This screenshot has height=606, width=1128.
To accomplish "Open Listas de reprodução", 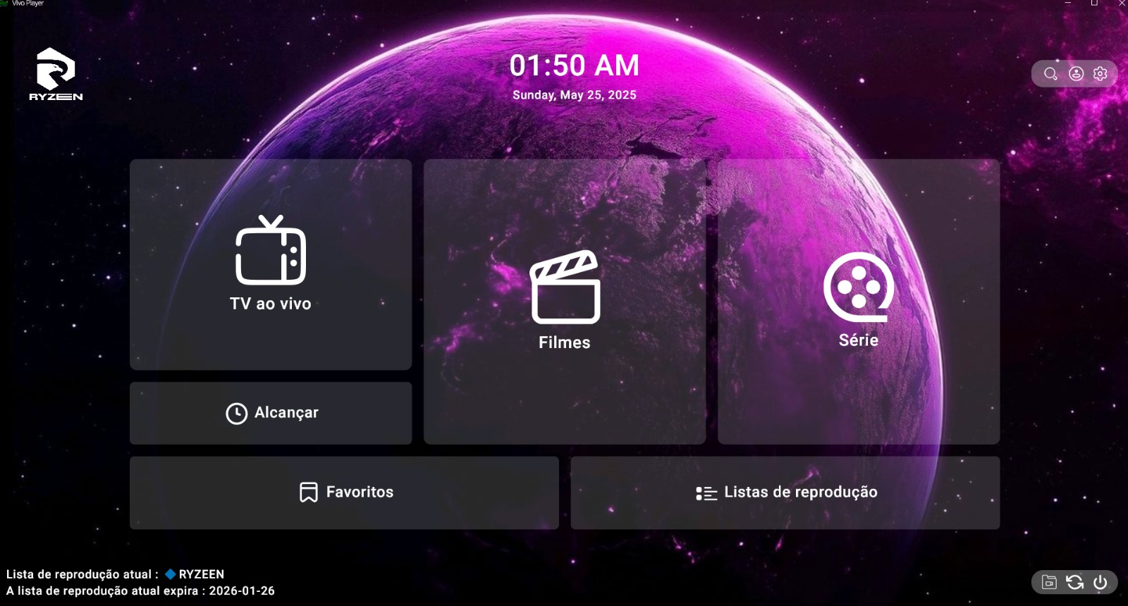I will (x=785, y=493).
